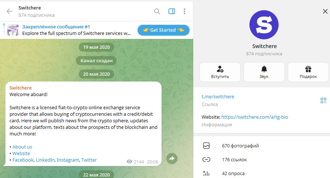The image size is (330, 178).
Task: Open the three-dot more options menu
Action: [x=185, y=11]
